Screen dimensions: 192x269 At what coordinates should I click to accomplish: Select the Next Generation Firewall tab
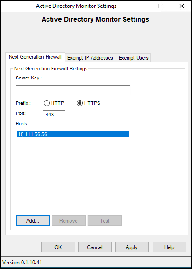[35, 57]
